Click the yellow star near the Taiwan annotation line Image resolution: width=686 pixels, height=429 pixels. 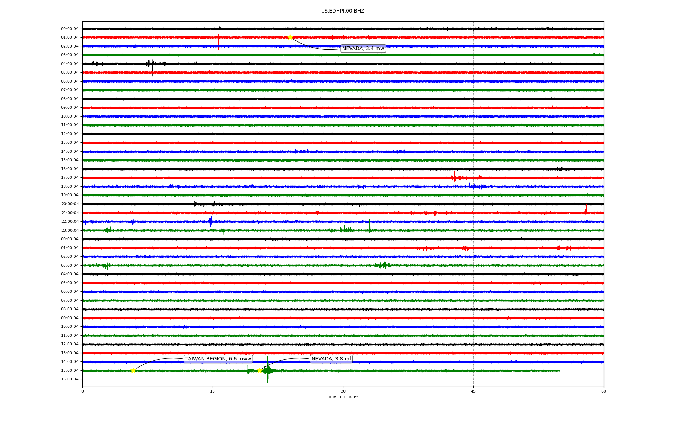(x=133, y=371)
